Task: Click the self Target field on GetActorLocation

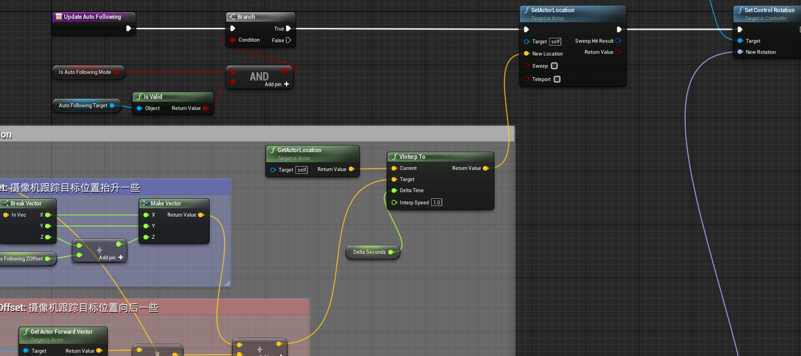Action: tap(301, 170)
